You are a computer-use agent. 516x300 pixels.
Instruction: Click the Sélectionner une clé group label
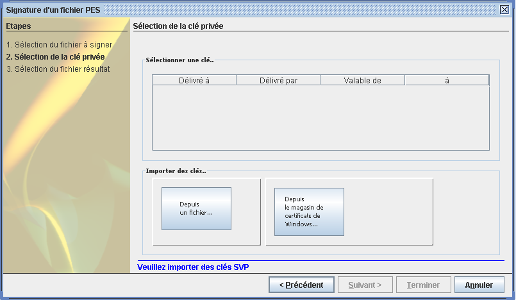[179, 60]
